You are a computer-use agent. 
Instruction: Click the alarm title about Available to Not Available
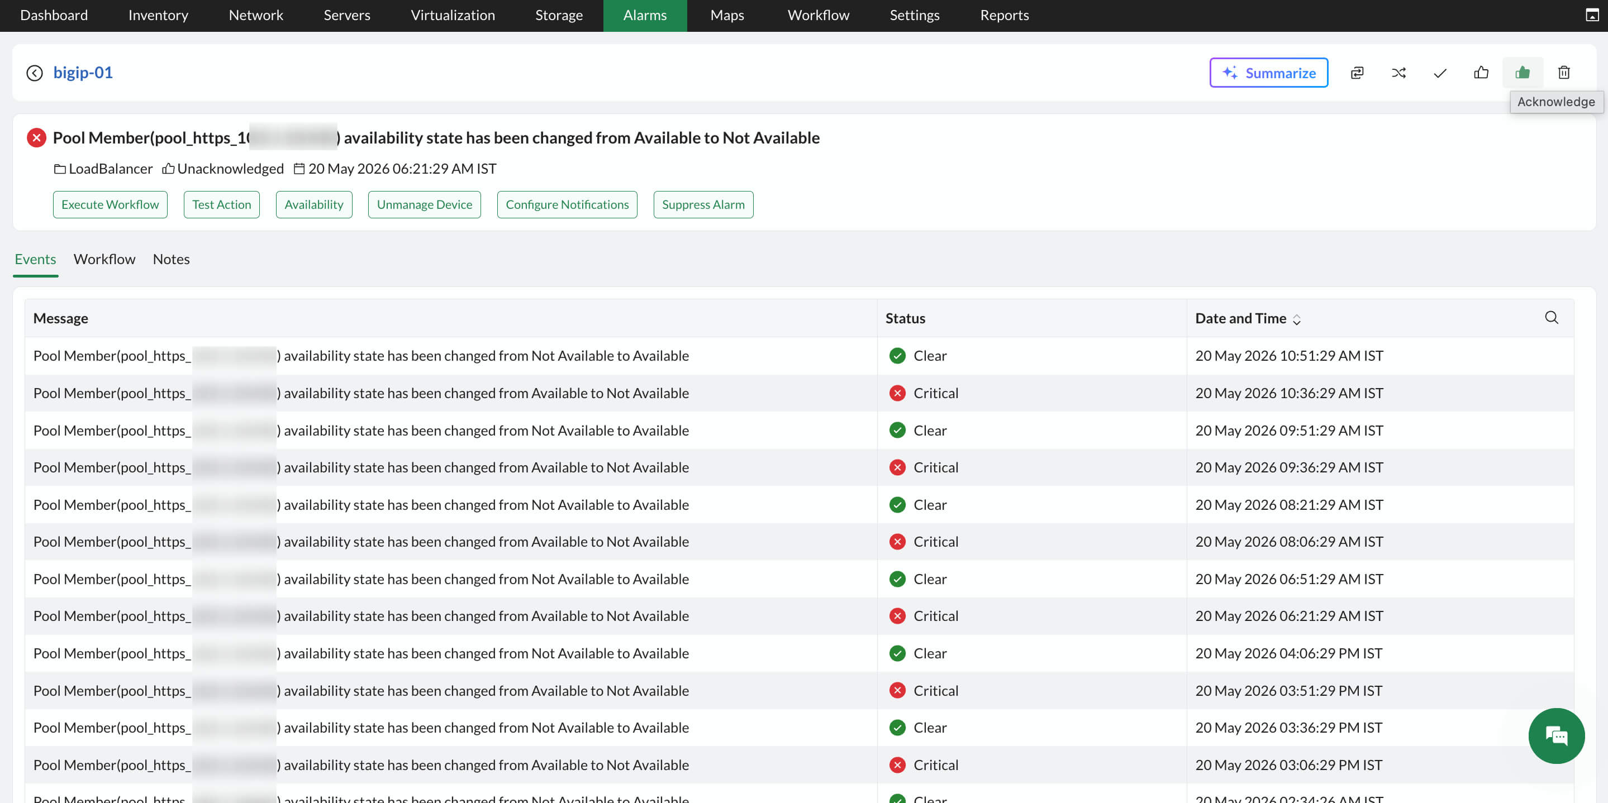coord(436,137)
